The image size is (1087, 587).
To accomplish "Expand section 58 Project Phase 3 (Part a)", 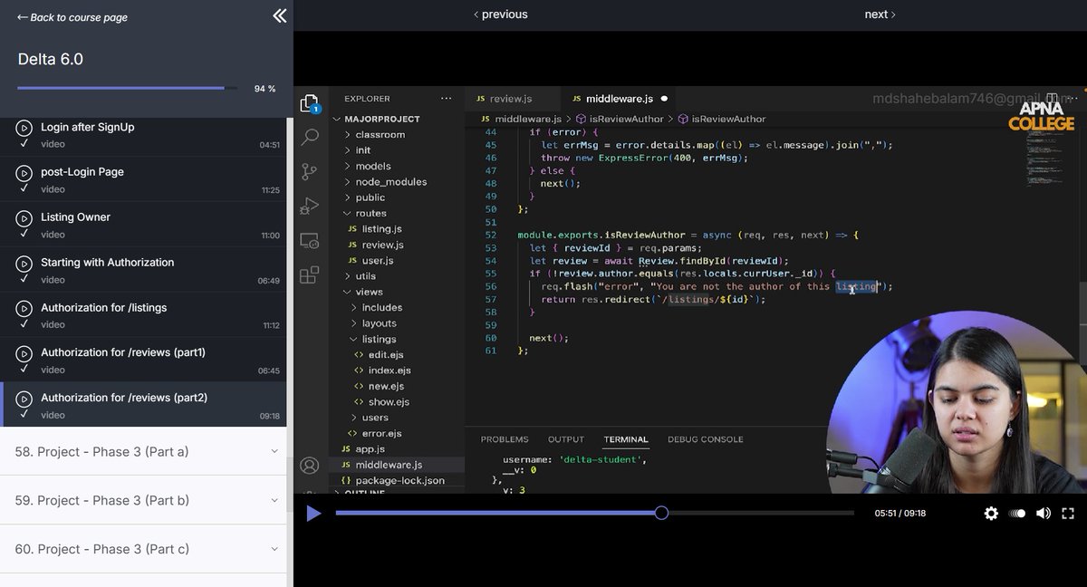I will tap(143, 451).
